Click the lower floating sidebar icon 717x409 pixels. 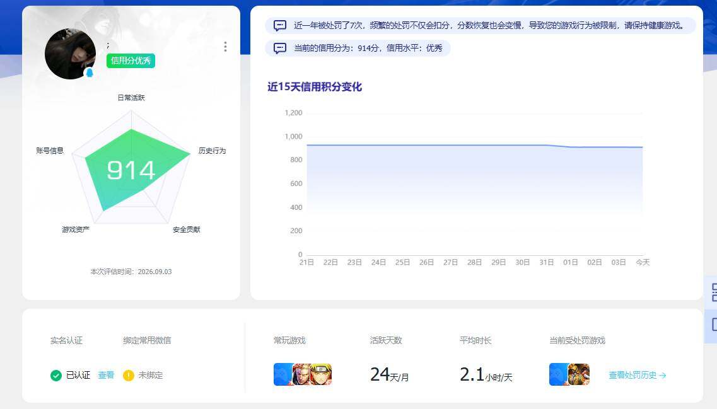[x=714, y=325]
